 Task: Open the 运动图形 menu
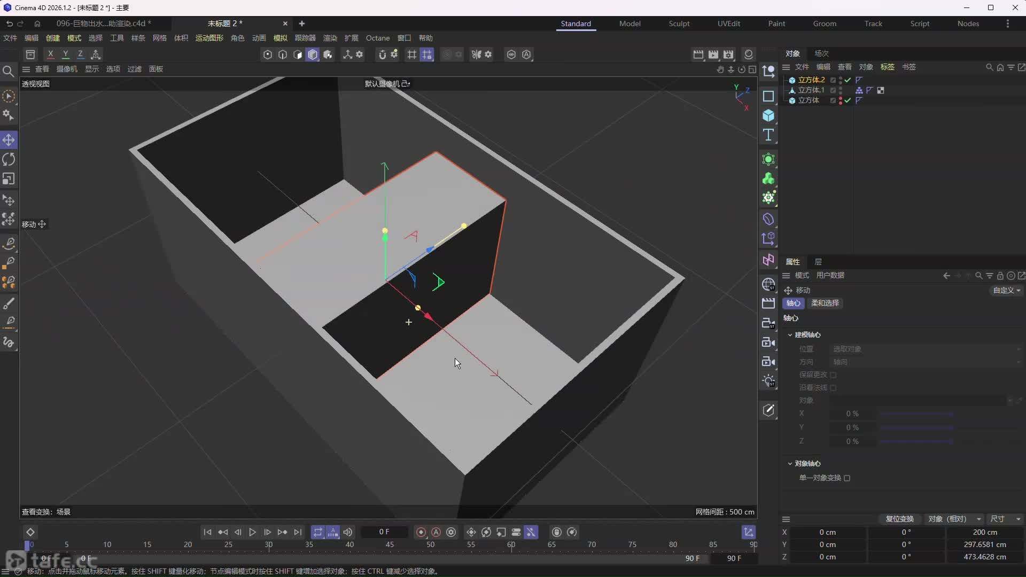(209, 38)
